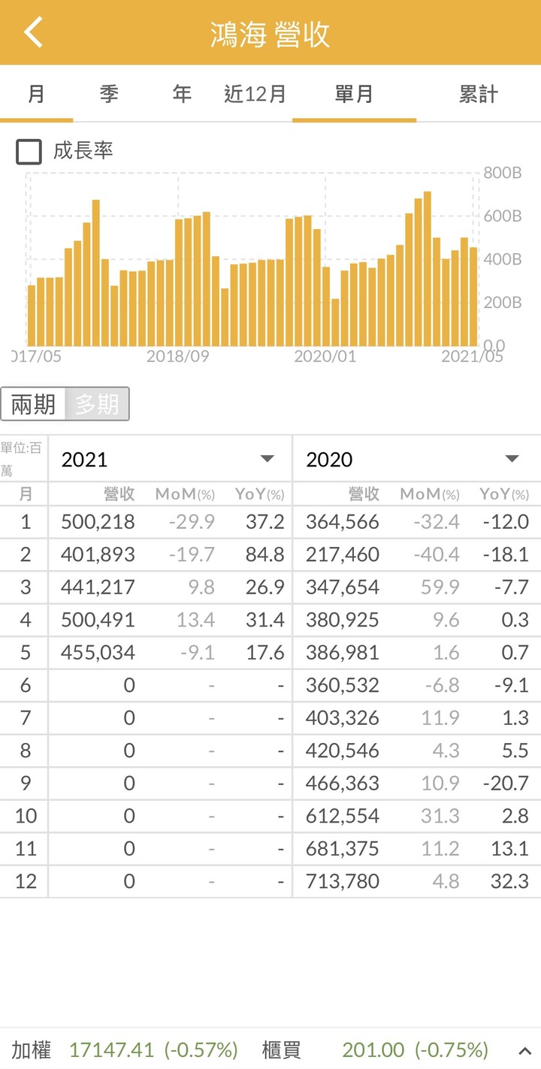Switch to the 近12月 tab
541x1069 pixels.
(x=255, y=94)
